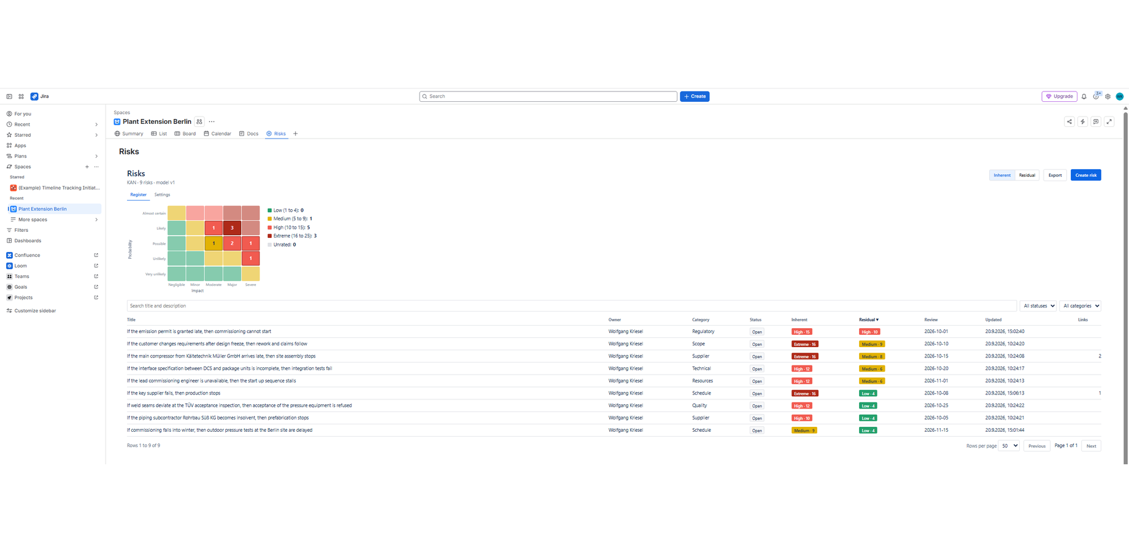Switch the matrix to Inherent view
The width and height of the screenshot is (1129, 552).
1002,175
